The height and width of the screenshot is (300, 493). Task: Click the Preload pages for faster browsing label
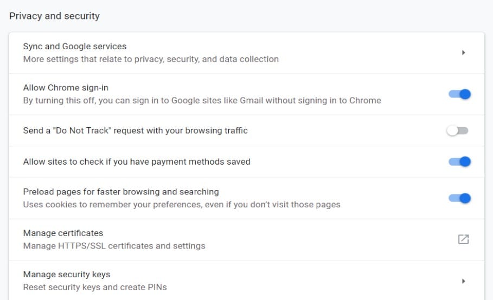point(121,192)
